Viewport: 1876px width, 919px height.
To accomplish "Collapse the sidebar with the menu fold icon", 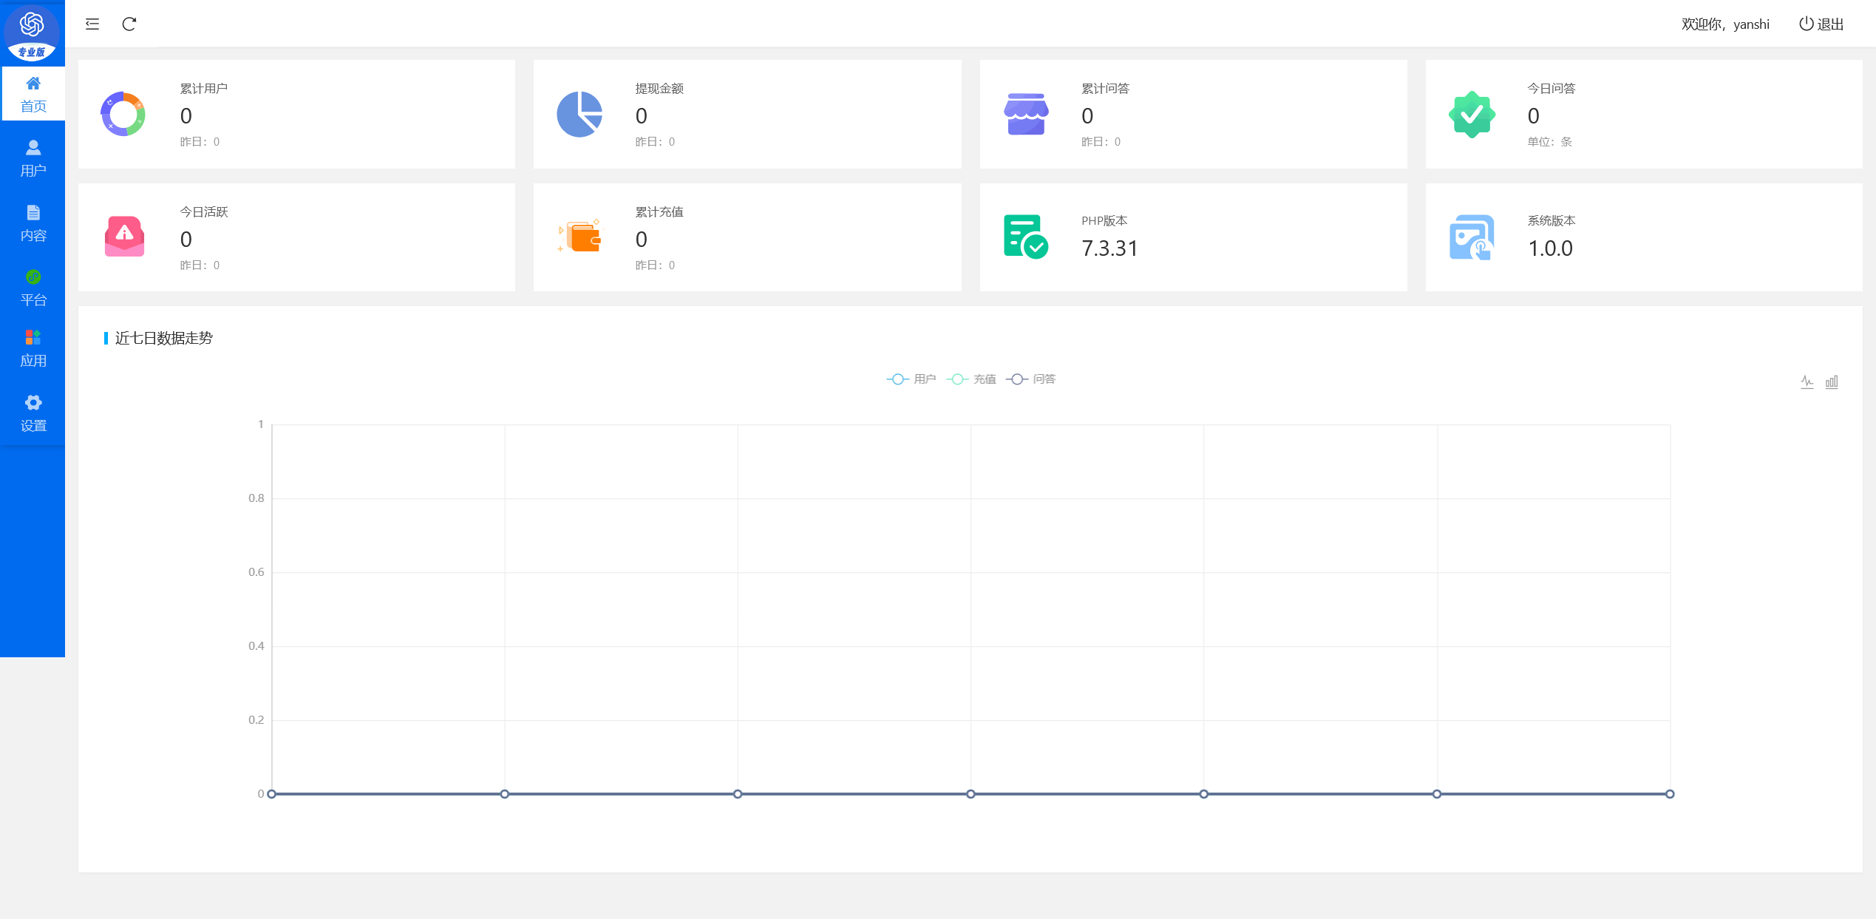I will tap(92, 24).
